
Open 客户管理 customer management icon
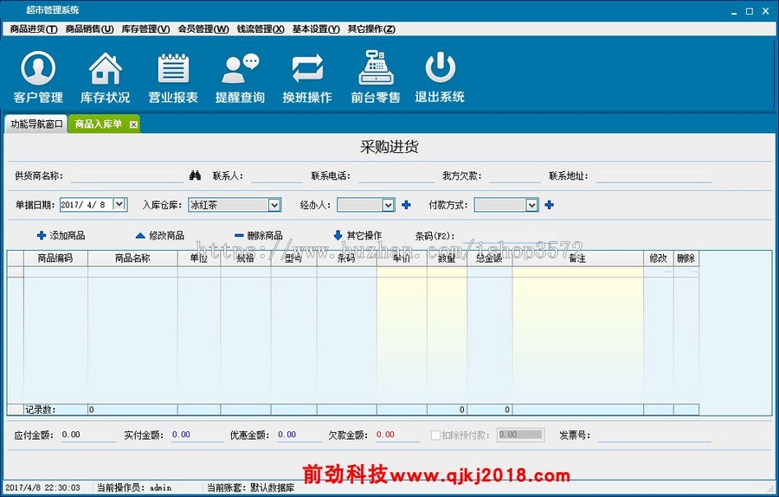tap(38, 78)
